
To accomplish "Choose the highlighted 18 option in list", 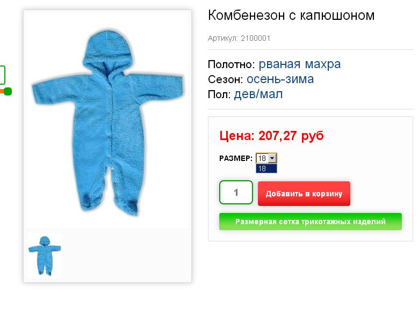I will pos(266,168).
